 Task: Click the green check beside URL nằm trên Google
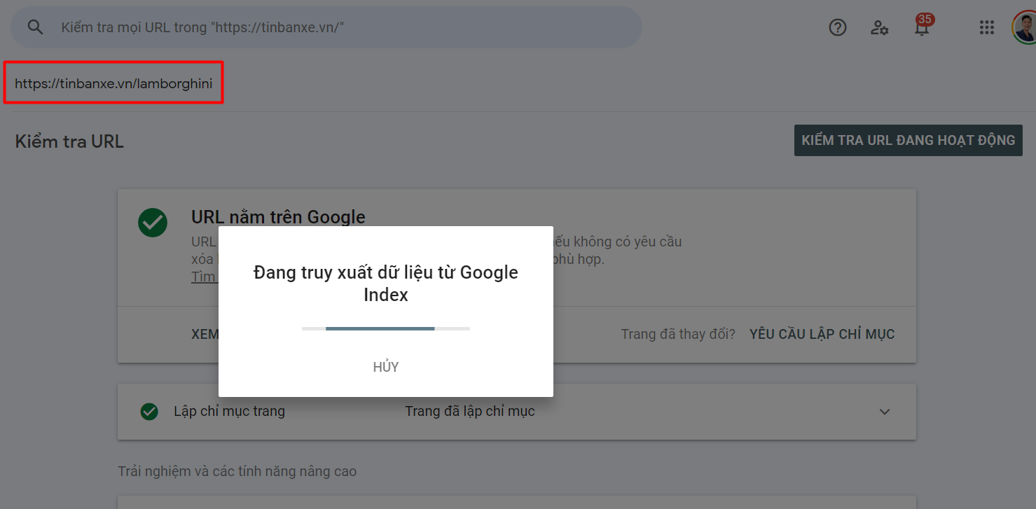click(x=153, y=223)
